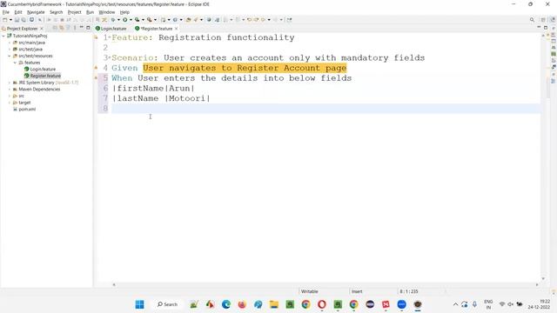
Task: Open the Windows Start menu
Action: pos(139,304)
